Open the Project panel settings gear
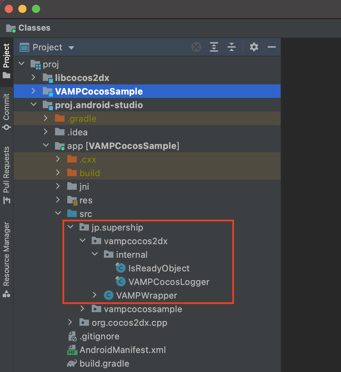 pyautogui.click(x=254, y=47)
